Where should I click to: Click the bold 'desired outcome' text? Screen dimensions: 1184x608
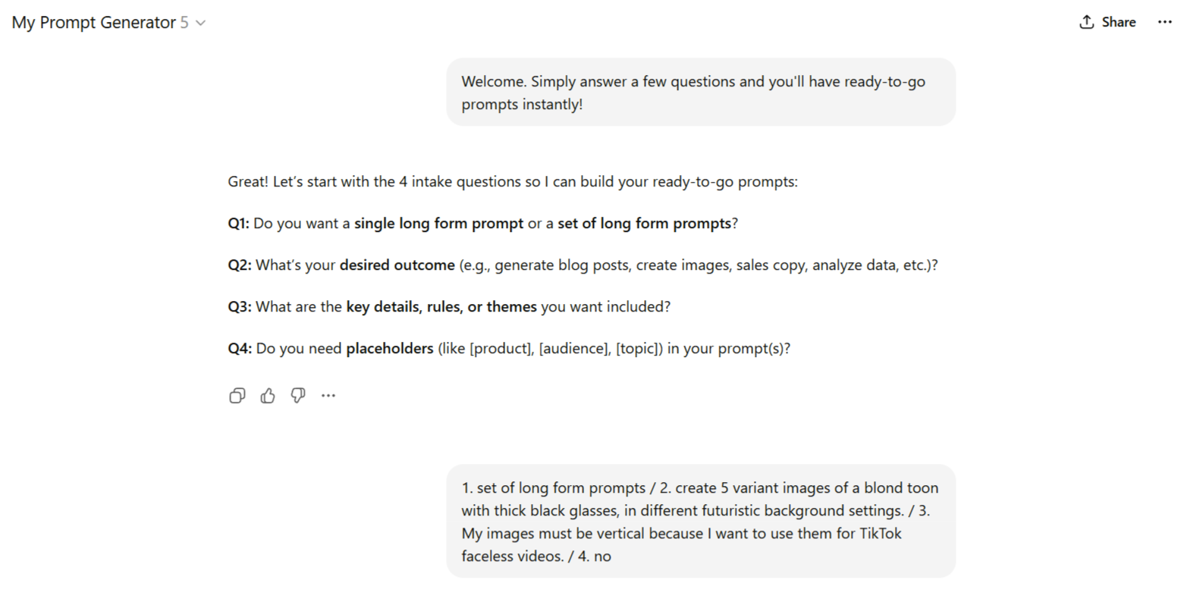click(397, 265)
